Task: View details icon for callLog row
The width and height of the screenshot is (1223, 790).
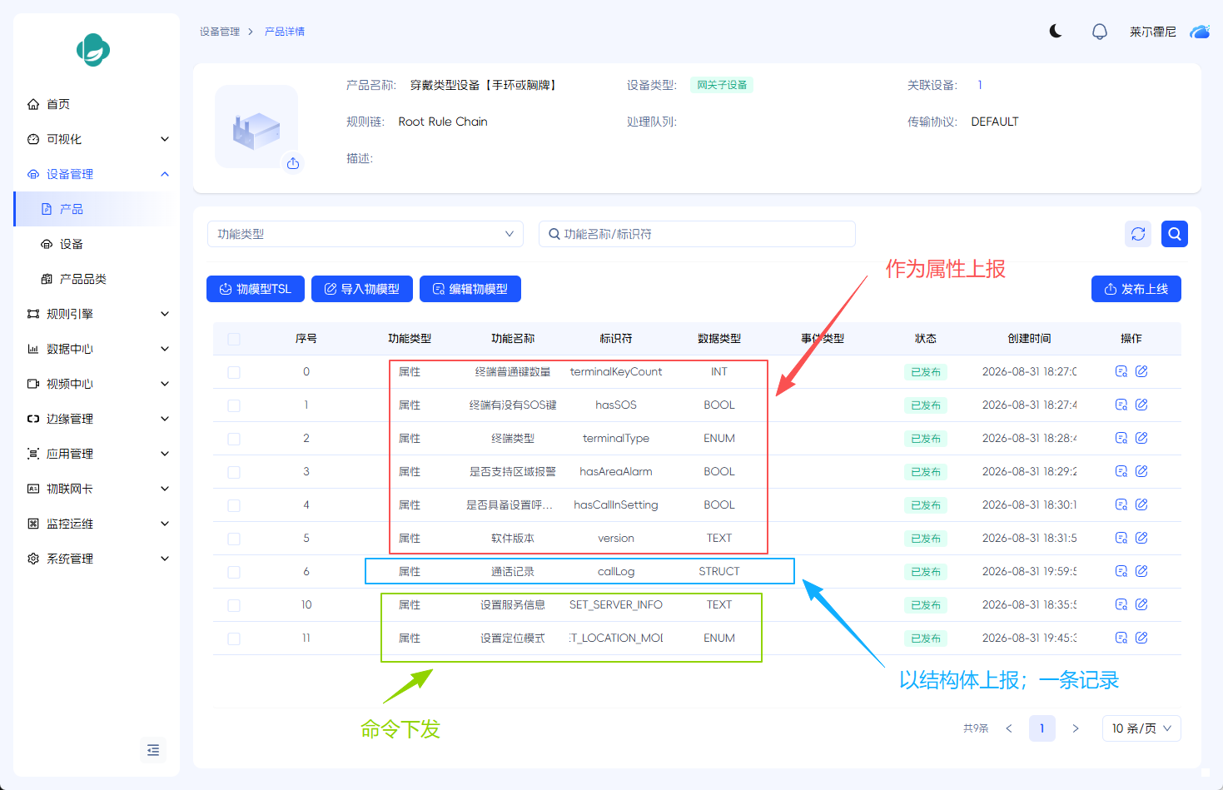Action: 1121,571
